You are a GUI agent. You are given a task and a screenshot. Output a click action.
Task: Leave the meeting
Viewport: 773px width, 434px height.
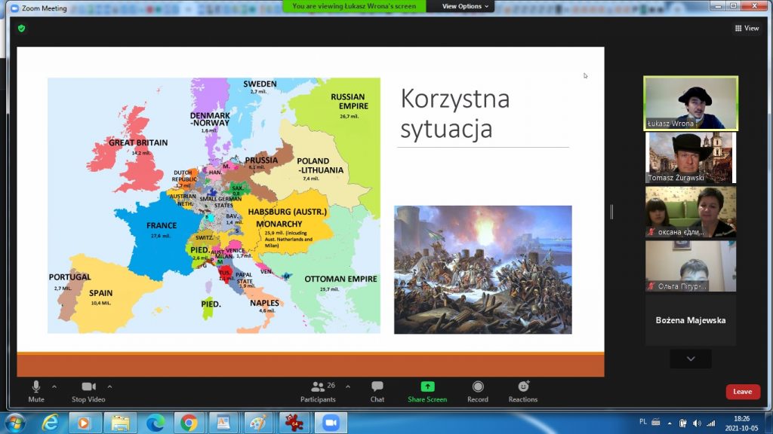(743, 392)
